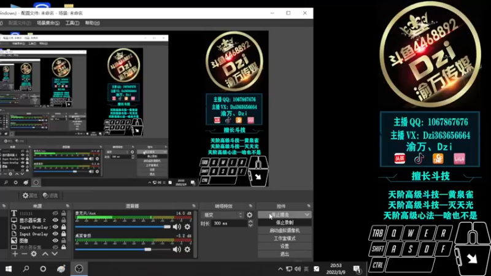Open 设置 settings from controls
Screen dimensions: 491x276
pos(285,246)
